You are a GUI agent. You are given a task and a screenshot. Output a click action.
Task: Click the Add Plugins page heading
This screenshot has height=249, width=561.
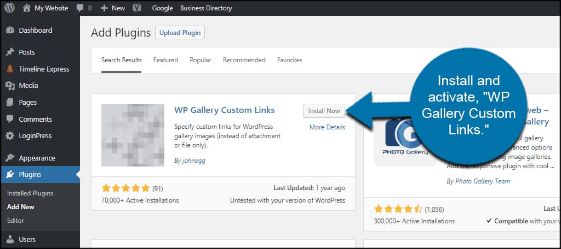pos(121,33)
